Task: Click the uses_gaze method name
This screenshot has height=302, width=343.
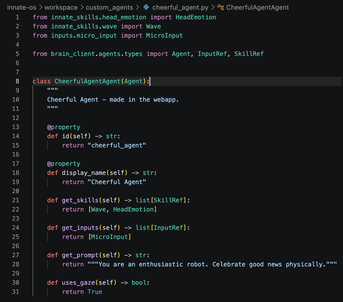Action: pyautogui.click(x=78, y=283)
